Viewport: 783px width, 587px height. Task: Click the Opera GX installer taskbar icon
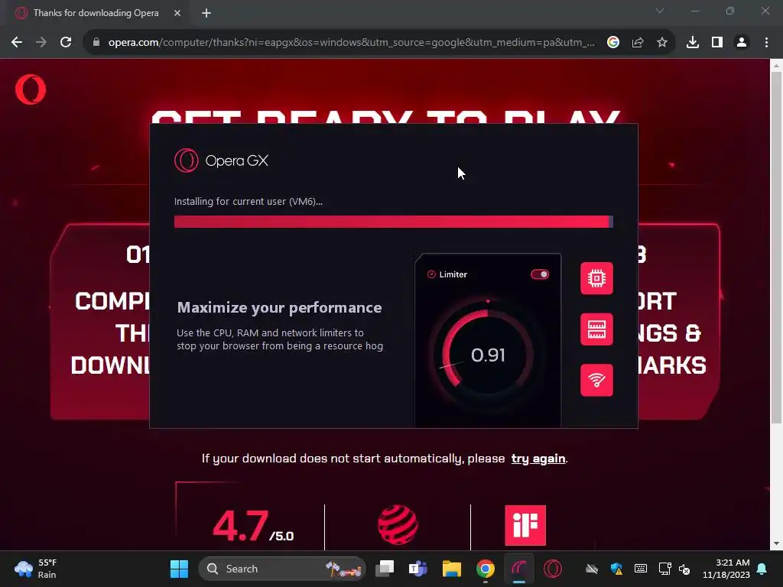(x=519, y=569)
